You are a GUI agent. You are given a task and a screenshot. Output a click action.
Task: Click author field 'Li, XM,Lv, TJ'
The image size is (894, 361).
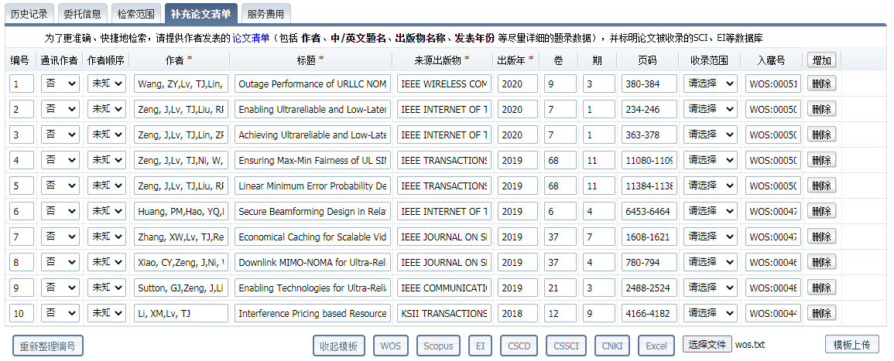(x=181, y=313)
